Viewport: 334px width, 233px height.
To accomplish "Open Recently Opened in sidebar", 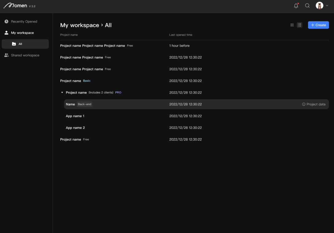I will click(24, 21).
